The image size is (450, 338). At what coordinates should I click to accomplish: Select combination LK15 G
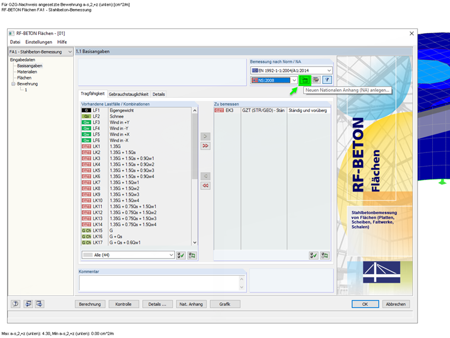[x=137, y=231]
